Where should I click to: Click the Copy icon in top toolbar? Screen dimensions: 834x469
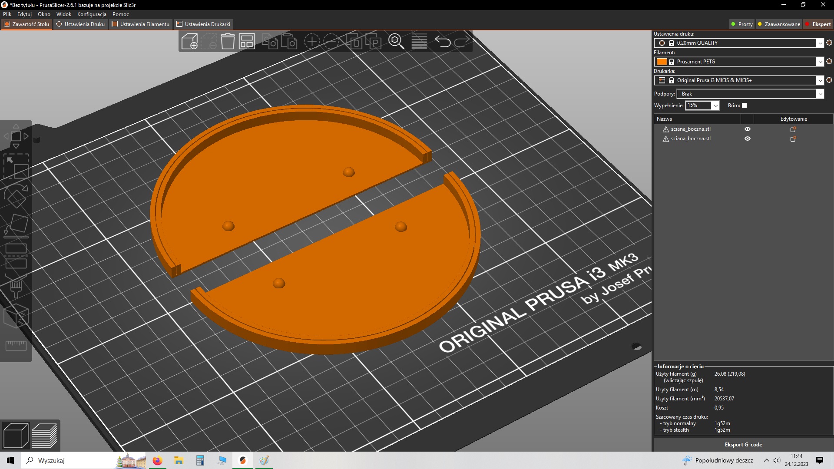tap(270, 42)
